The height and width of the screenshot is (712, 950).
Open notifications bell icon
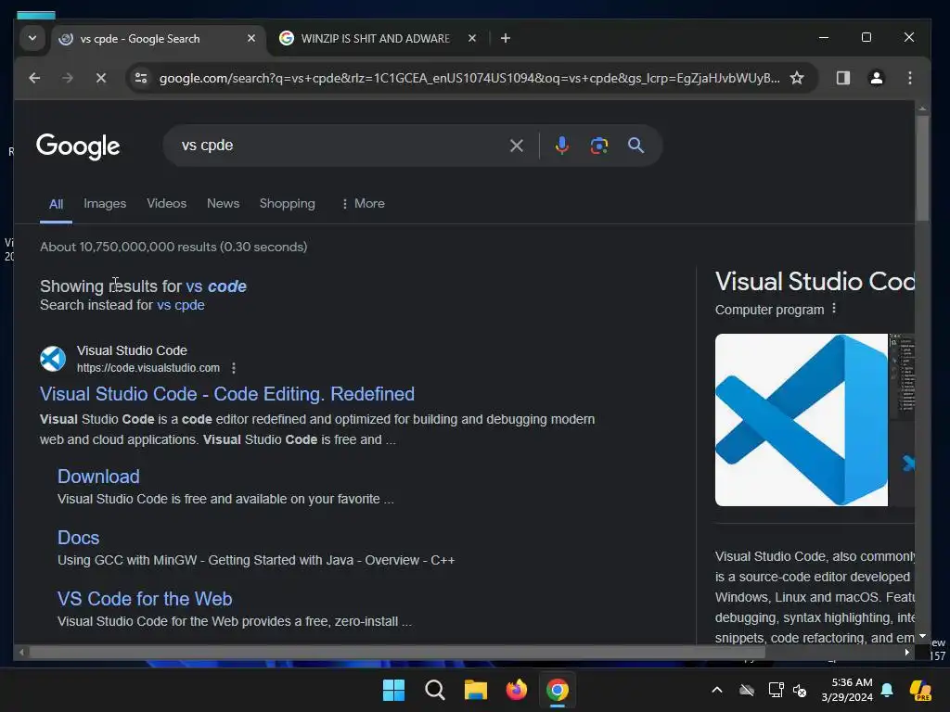[887, 690]
